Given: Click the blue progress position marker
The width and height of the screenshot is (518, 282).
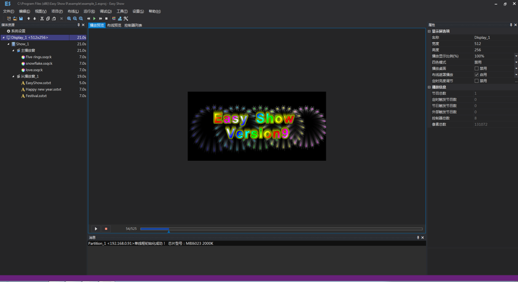Looking at the screenshot, I should tap(169, 232).
